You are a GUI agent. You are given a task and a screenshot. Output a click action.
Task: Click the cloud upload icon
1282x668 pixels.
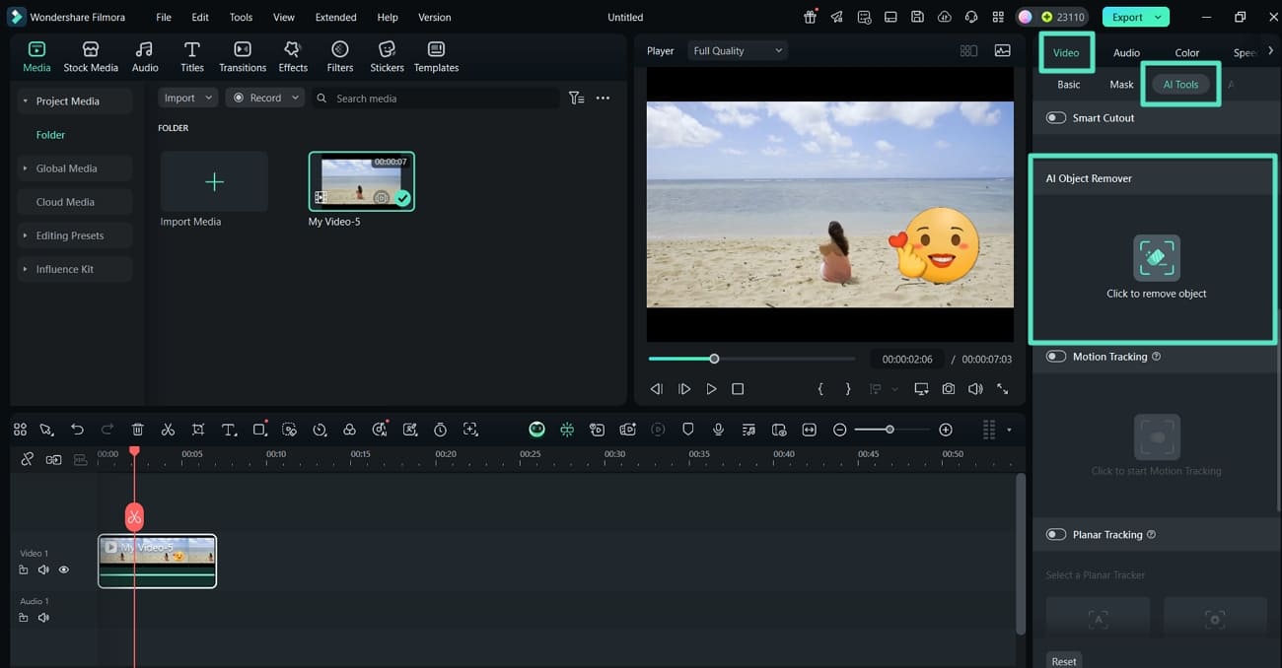[945, 17]
